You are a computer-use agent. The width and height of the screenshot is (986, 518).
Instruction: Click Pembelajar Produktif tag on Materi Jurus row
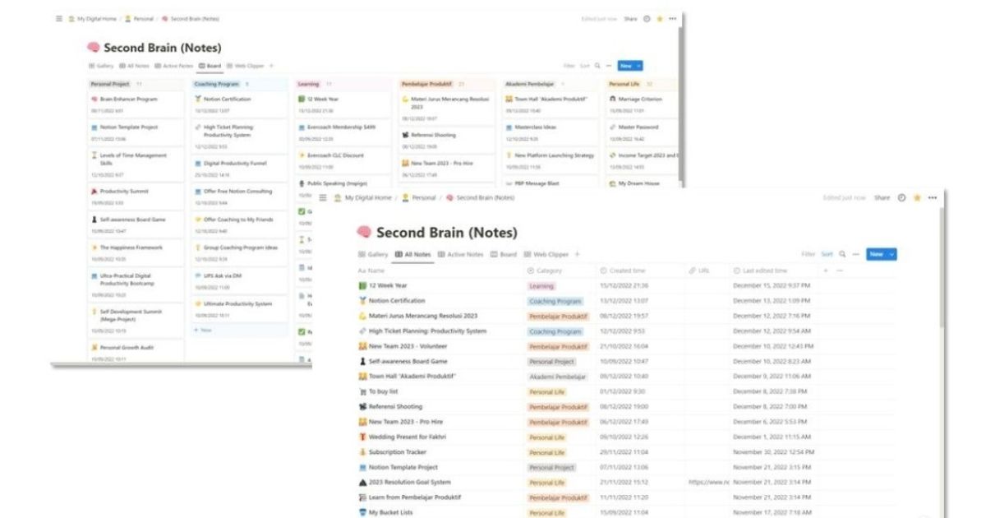559,316
